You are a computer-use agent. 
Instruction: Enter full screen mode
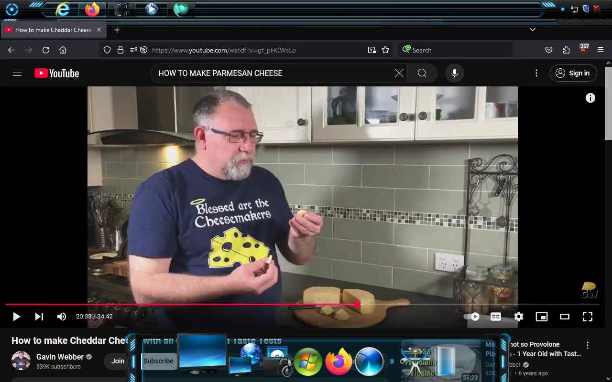(x=588, y=317)
